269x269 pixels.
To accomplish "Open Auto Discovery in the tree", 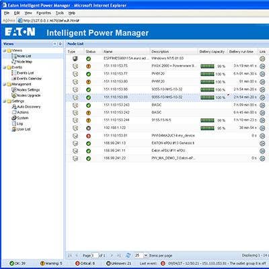I will [x=29, y=107].
